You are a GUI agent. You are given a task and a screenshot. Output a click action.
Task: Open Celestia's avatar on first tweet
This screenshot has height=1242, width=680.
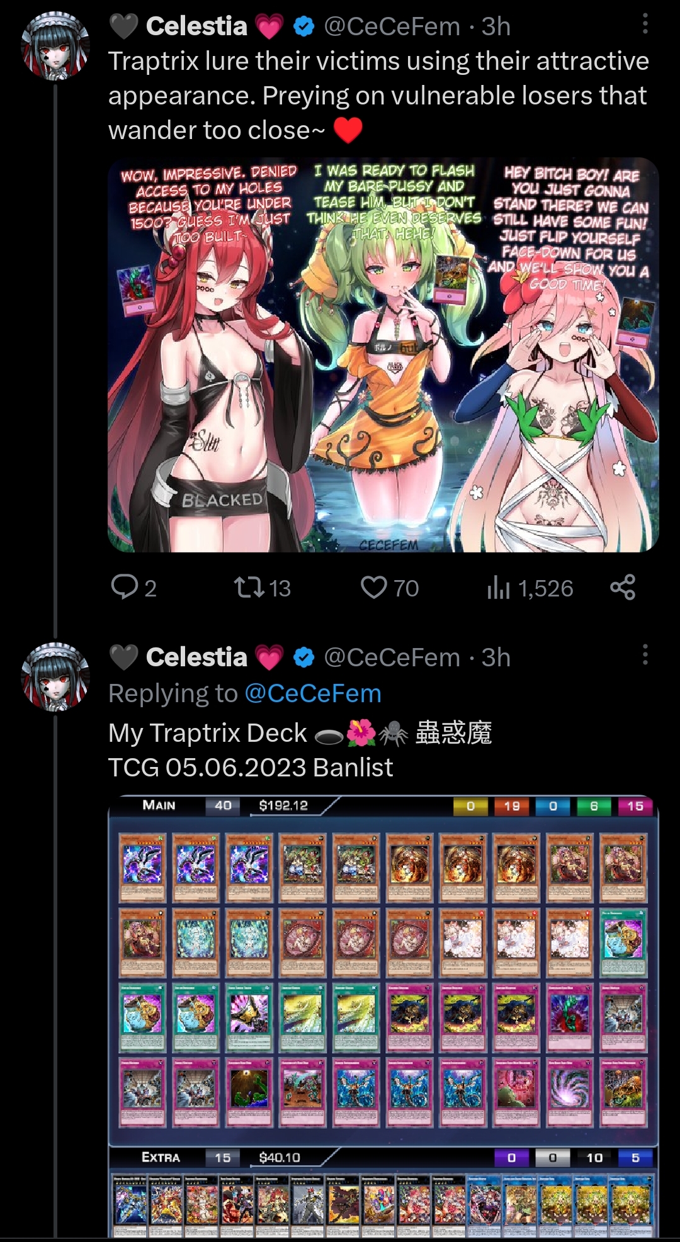(55, 45)
